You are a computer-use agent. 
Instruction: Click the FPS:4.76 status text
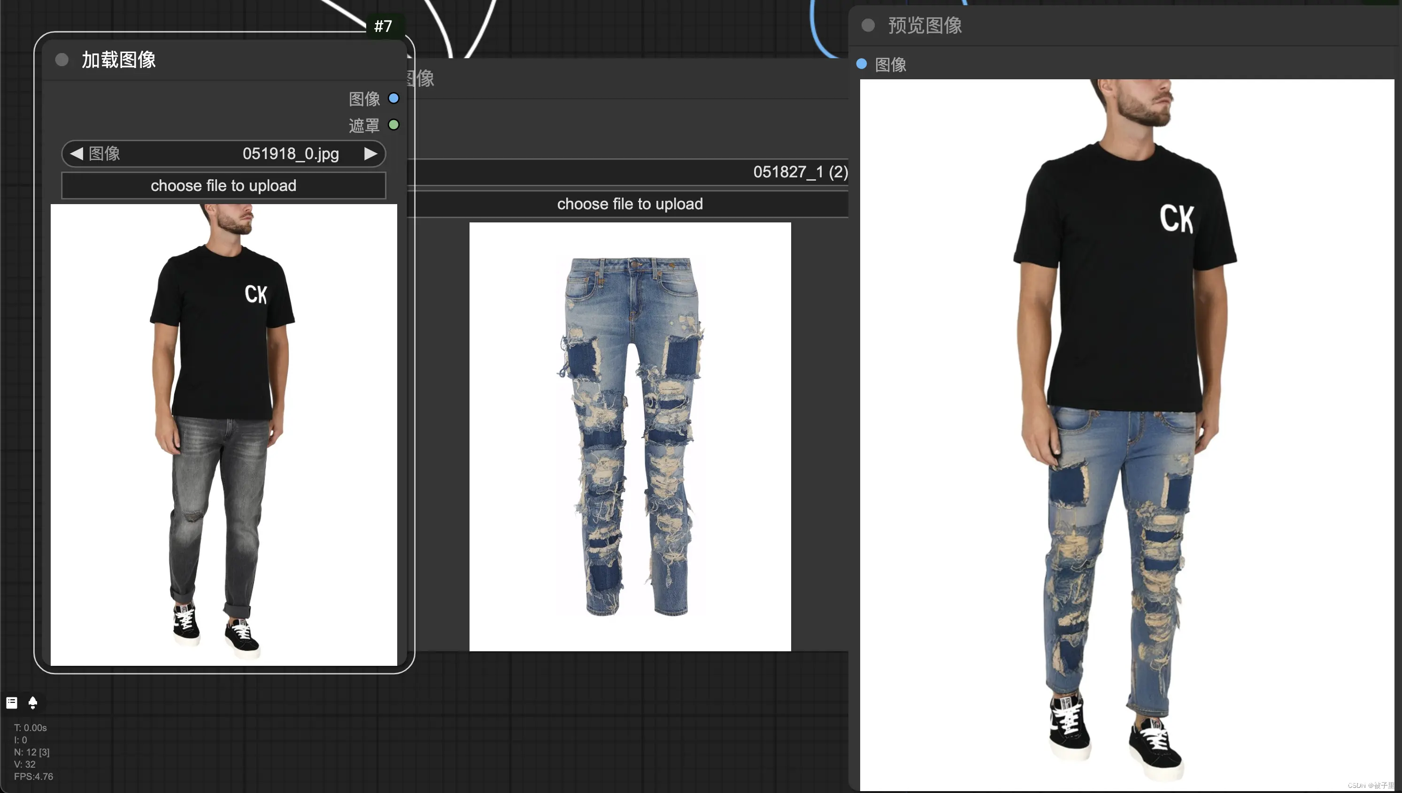pyautogui.click(x=33, y=776)
